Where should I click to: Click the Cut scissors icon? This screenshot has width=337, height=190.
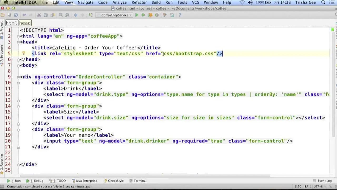point(39,15)
